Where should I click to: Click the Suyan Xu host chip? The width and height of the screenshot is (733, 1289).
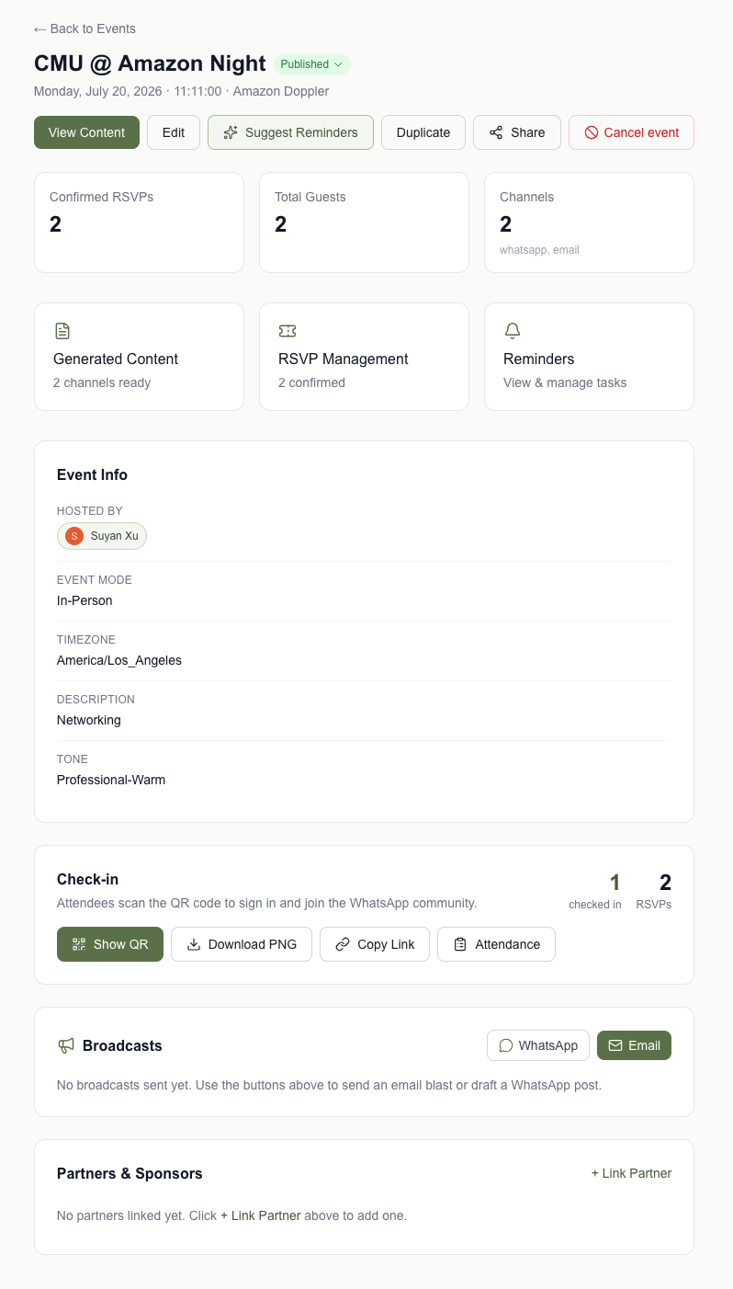101,535
